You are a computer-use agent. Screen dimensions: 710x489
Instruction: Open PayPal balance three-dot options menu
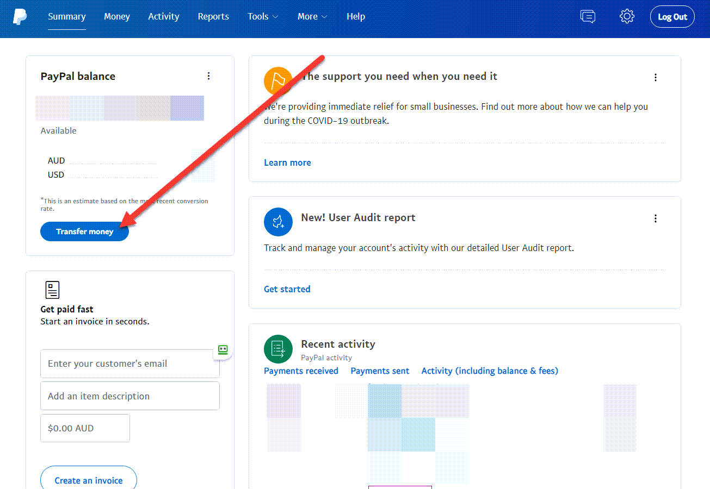[x=208, y=76]
